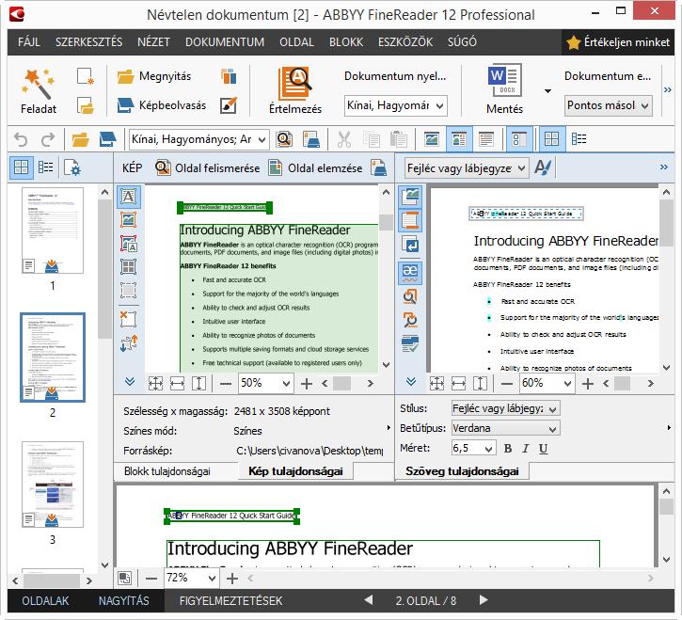682x620 pixels.
Task: Toggle thumbnail view of pages panel
Action: pos(21,167)
